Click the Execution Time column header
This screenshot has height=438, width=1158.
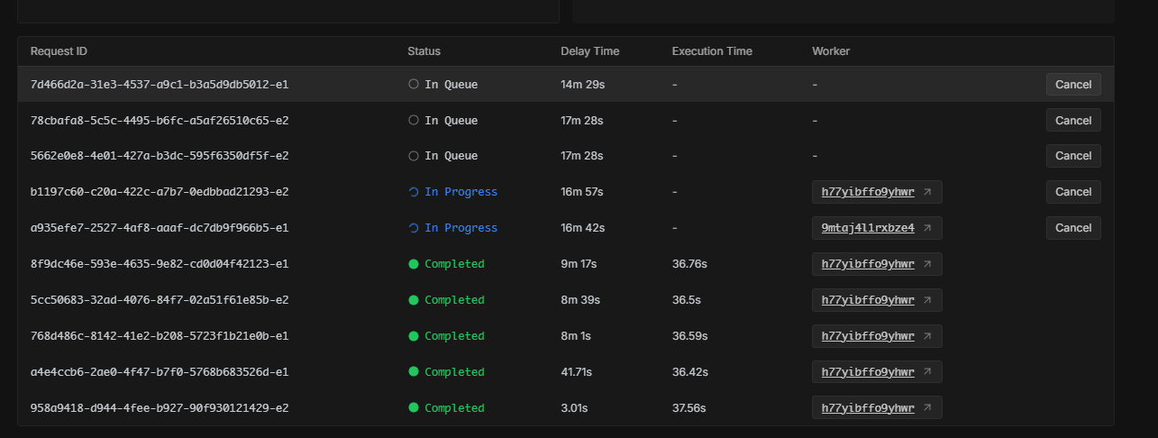pyautogui.click(x=712, y=51)
